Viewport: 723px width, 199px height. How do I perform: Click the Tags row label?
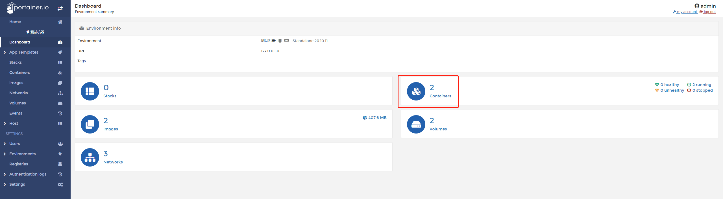coord(82,61)
